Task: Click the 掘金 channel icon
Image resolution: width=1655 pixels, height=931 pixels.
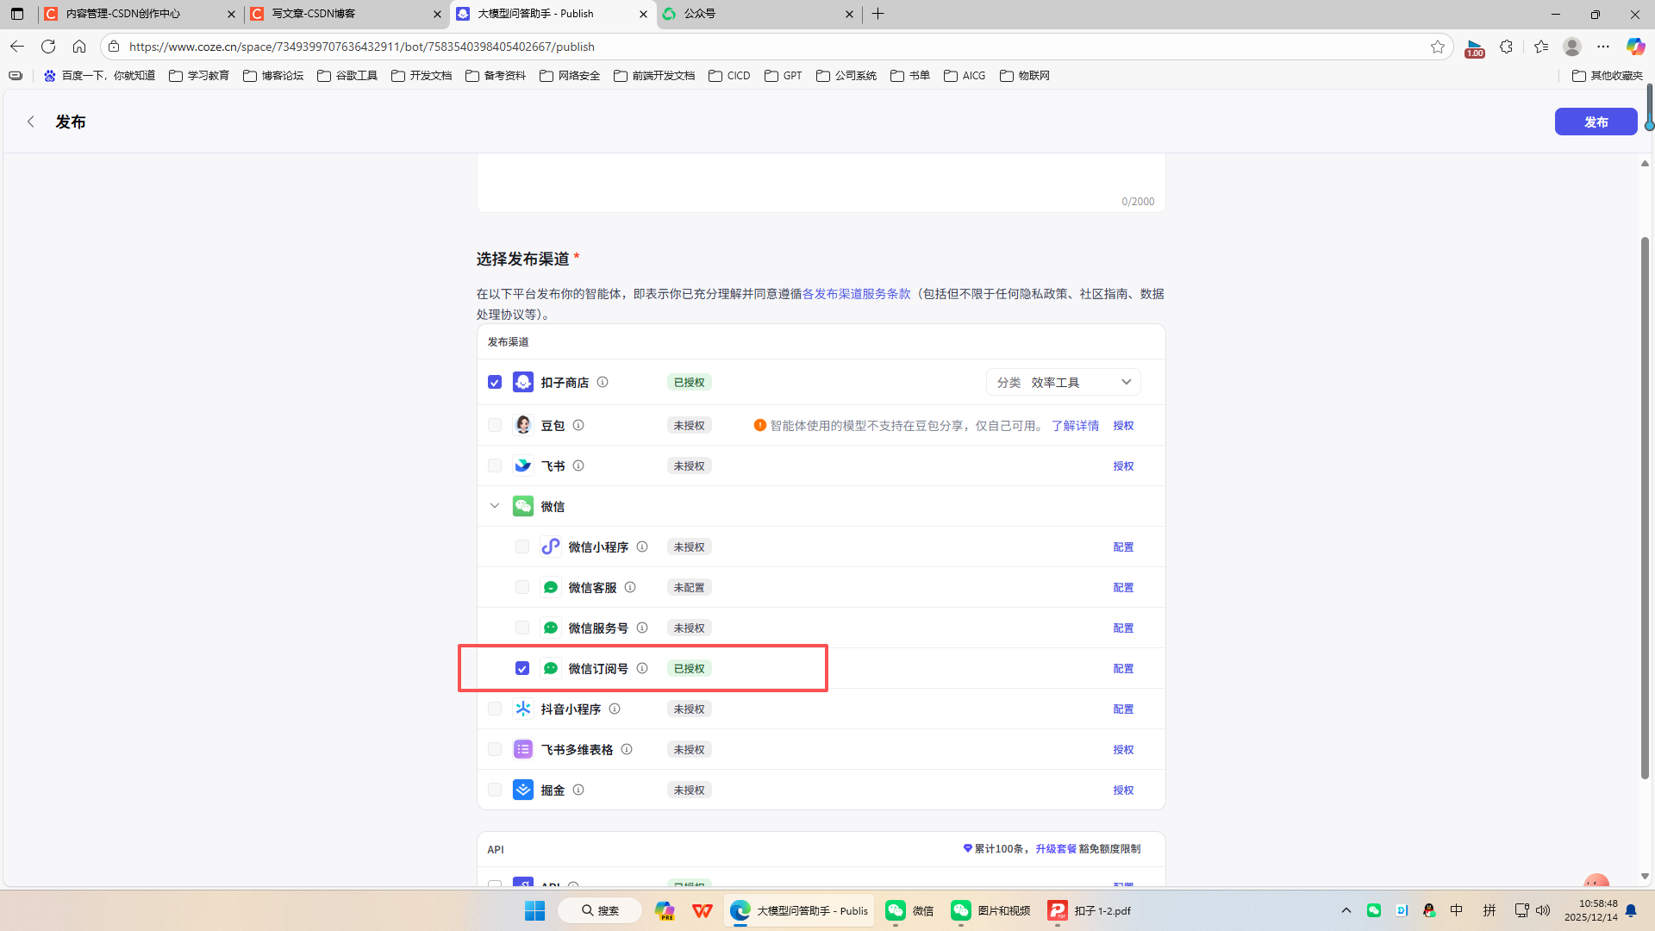Action: point(523,790)
